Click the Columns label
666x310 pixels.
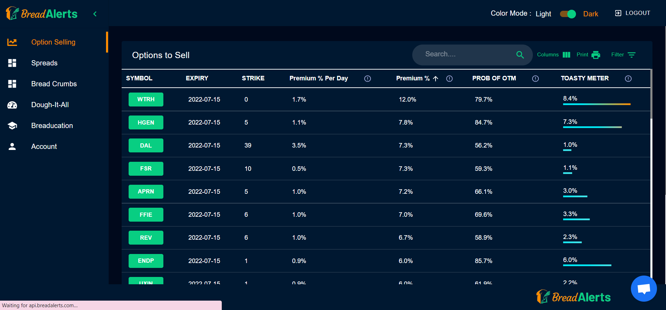click(x=548, y=55)
